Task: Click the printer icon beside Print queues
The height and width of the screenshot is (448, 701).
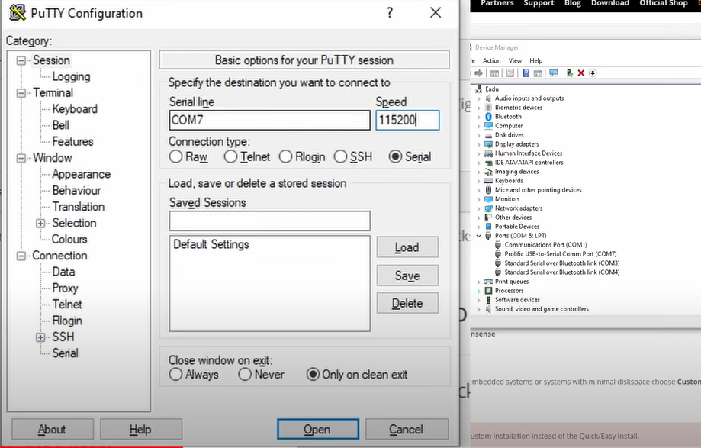Action: pyautogui.click(x=489, y=281)
